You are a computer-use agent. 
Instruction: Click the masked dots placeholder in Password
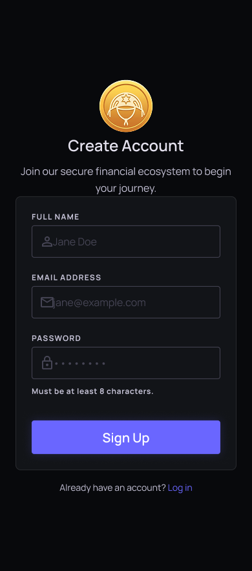[80, 364]
